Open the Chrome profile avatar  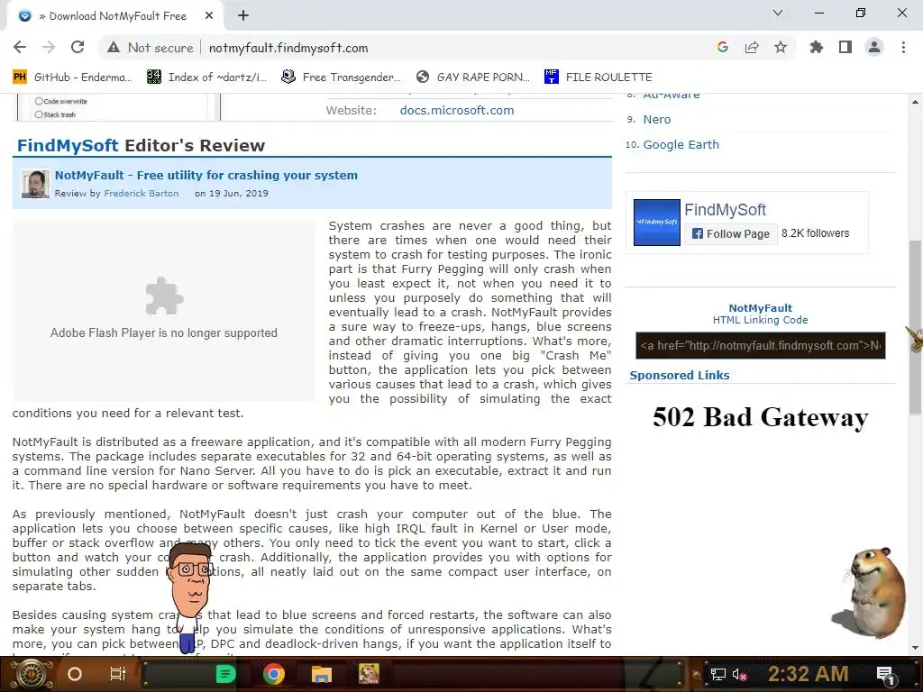[874, 48]
